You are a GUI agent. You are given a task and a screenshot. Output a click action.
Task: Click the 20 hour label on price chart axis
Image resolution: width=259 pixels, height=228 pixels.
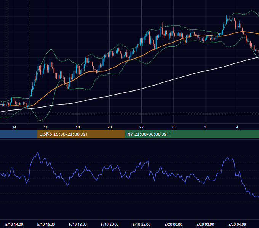pyautogui.click(x=110, y=127)
